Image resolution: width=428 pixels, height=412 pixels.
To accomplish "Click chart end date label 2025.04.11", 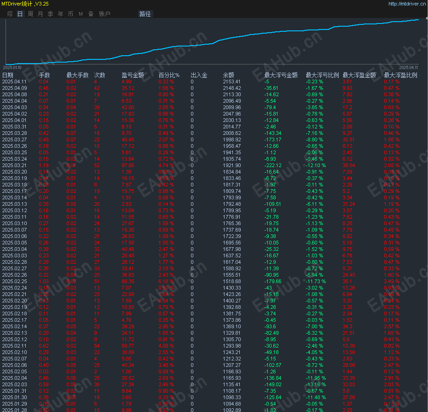I will 408,67.
